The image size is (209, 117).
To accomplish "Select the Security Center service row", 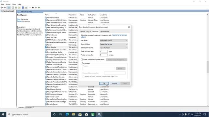I will (77, 104).
